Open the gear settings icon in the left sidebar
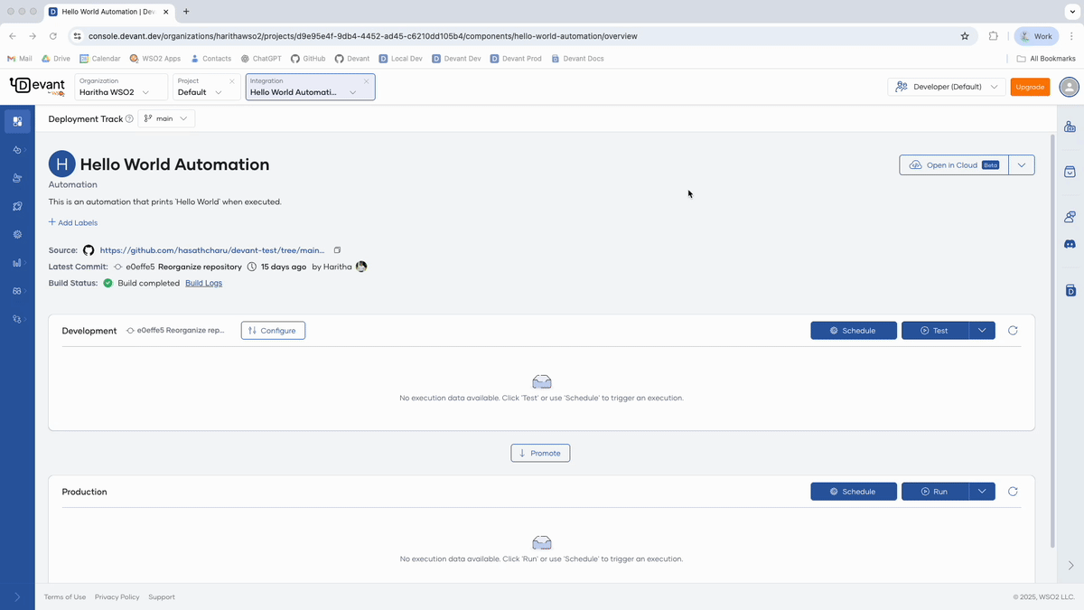 click(x=17, y=234)
